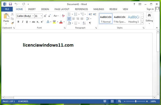
Task: Apply yellow text highlight color
Action: 54,22
